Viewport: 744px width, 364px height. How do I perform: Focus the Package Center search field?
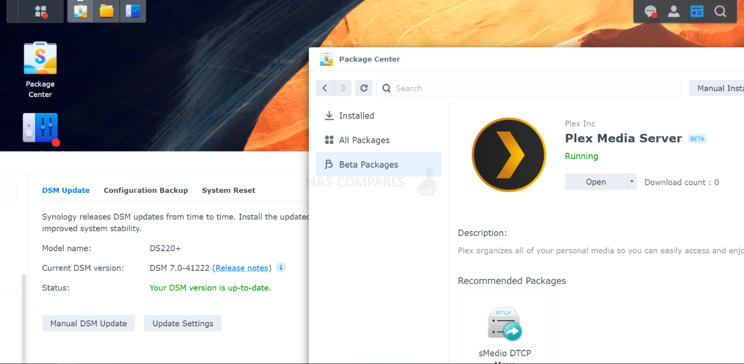pos(528,88)
